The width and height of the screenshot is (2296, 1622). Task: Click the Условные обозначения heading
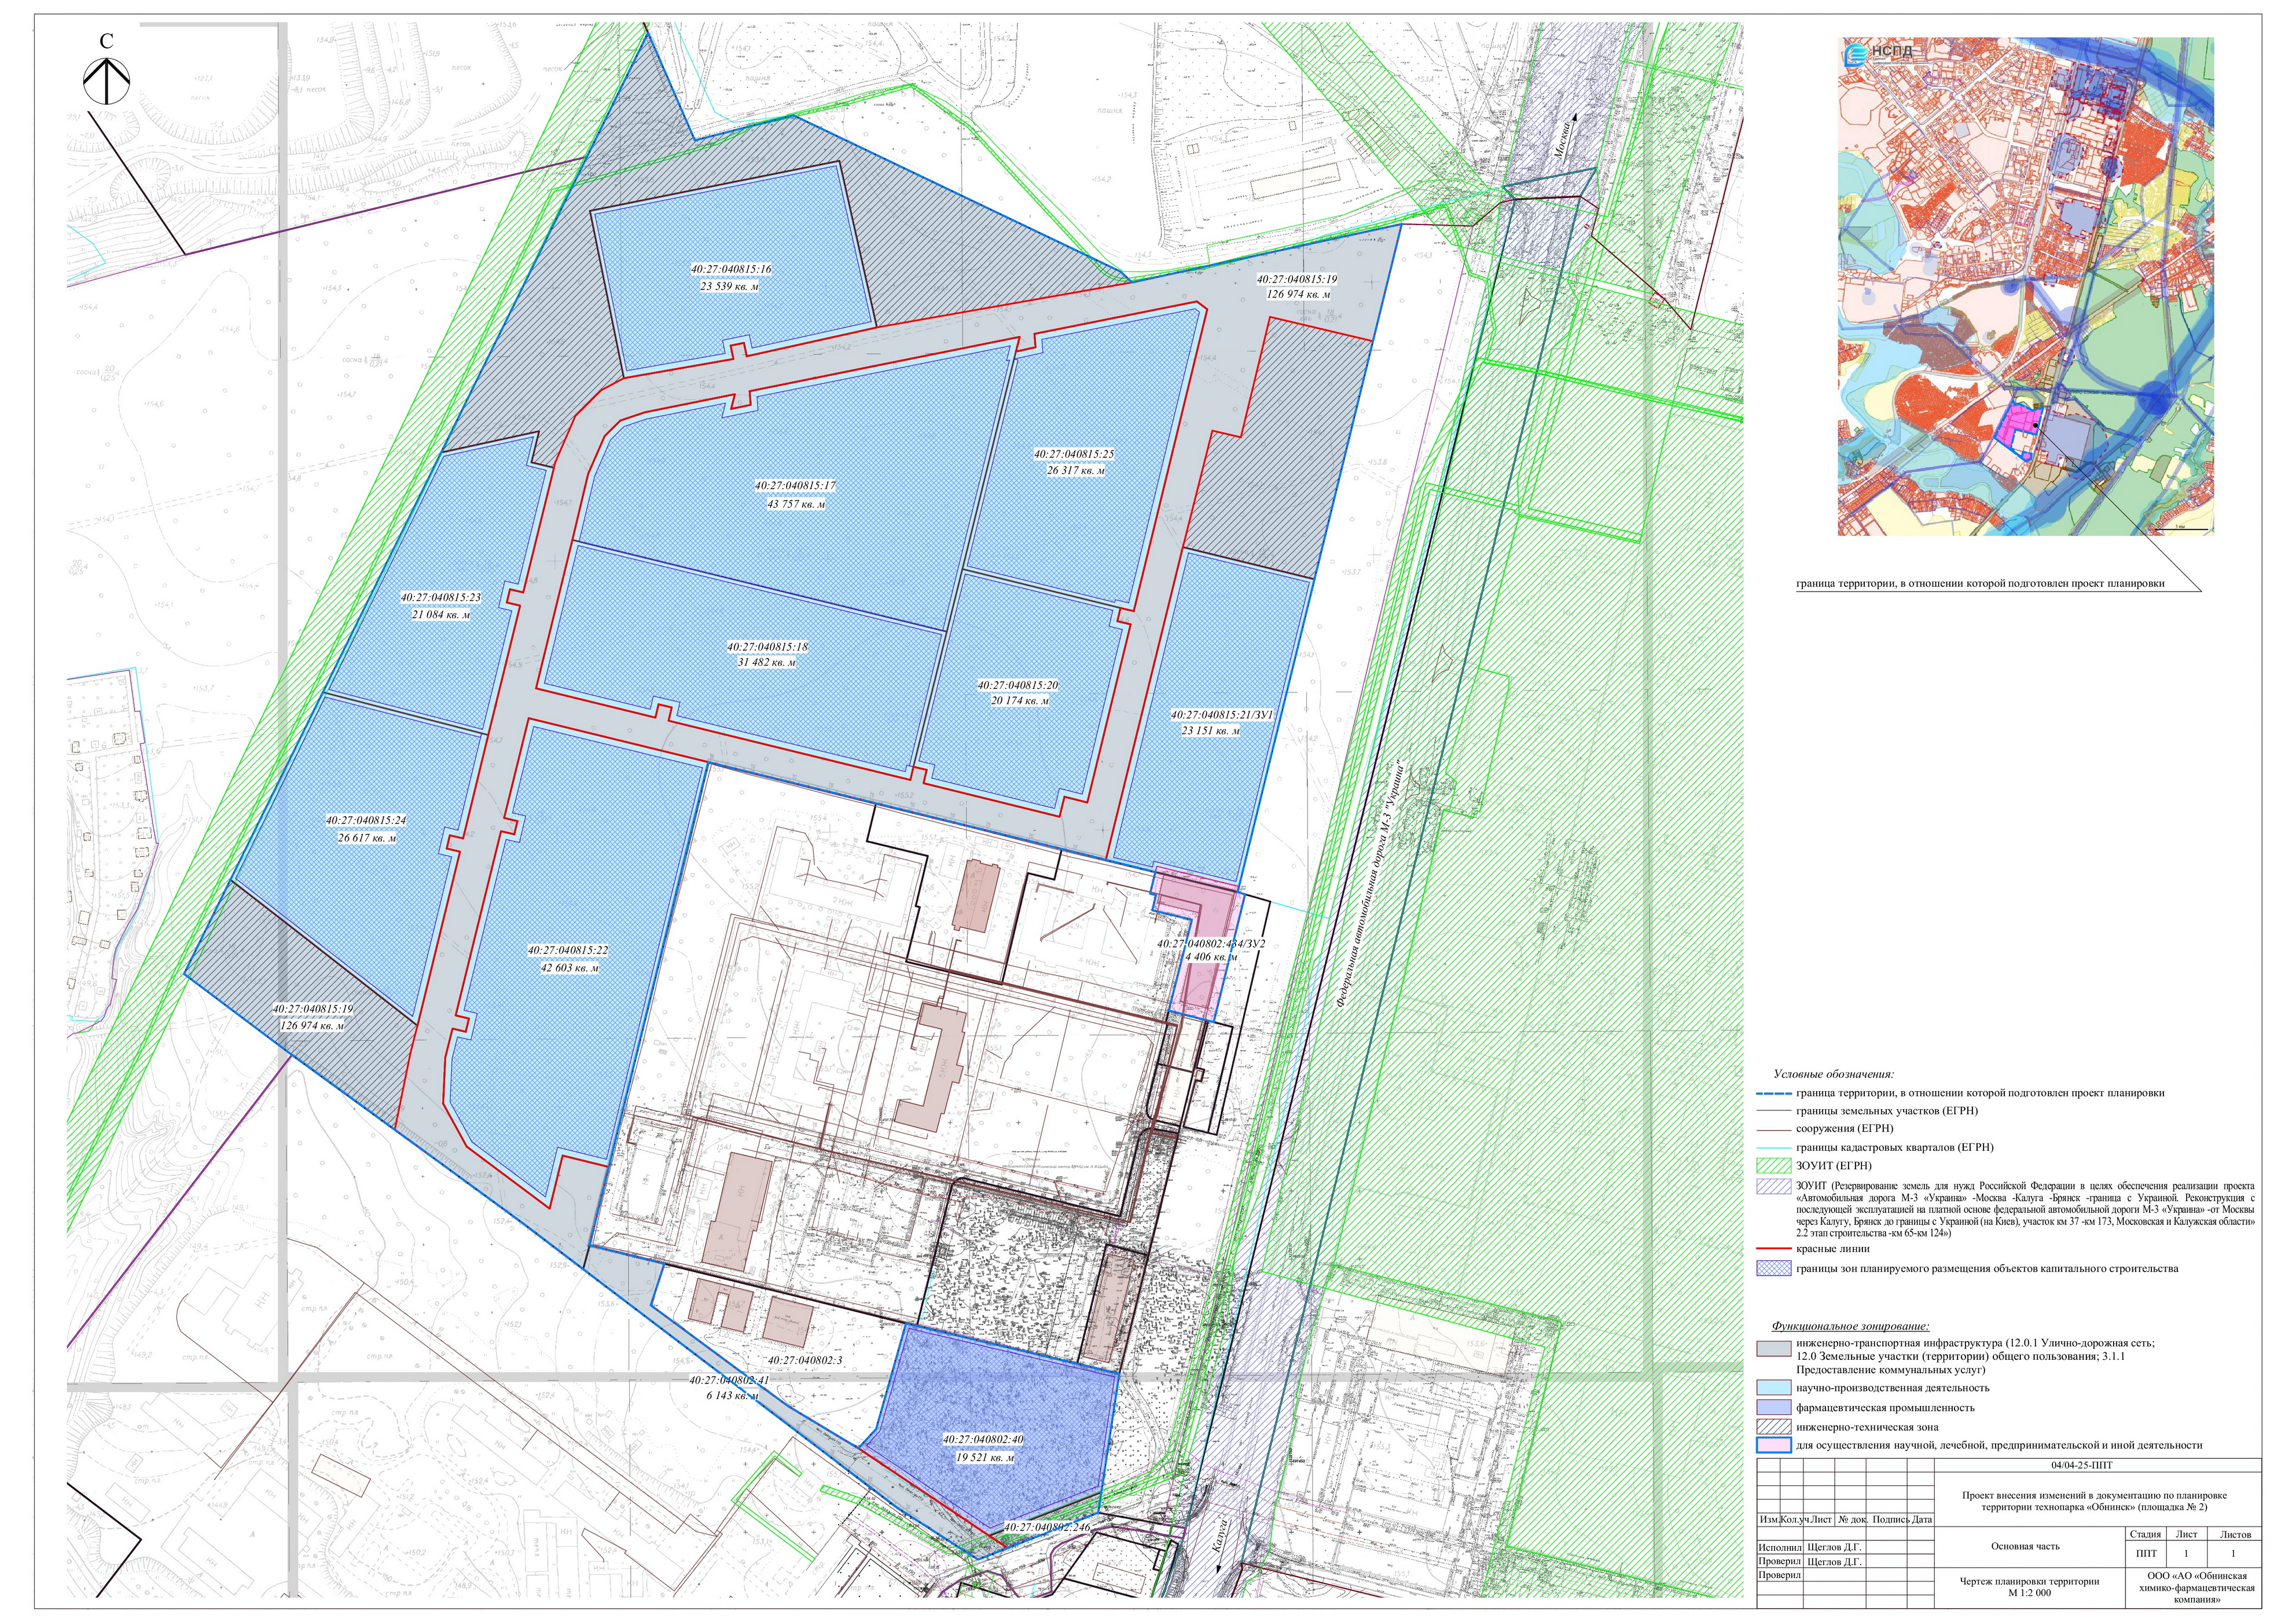pos(1834,1074)
